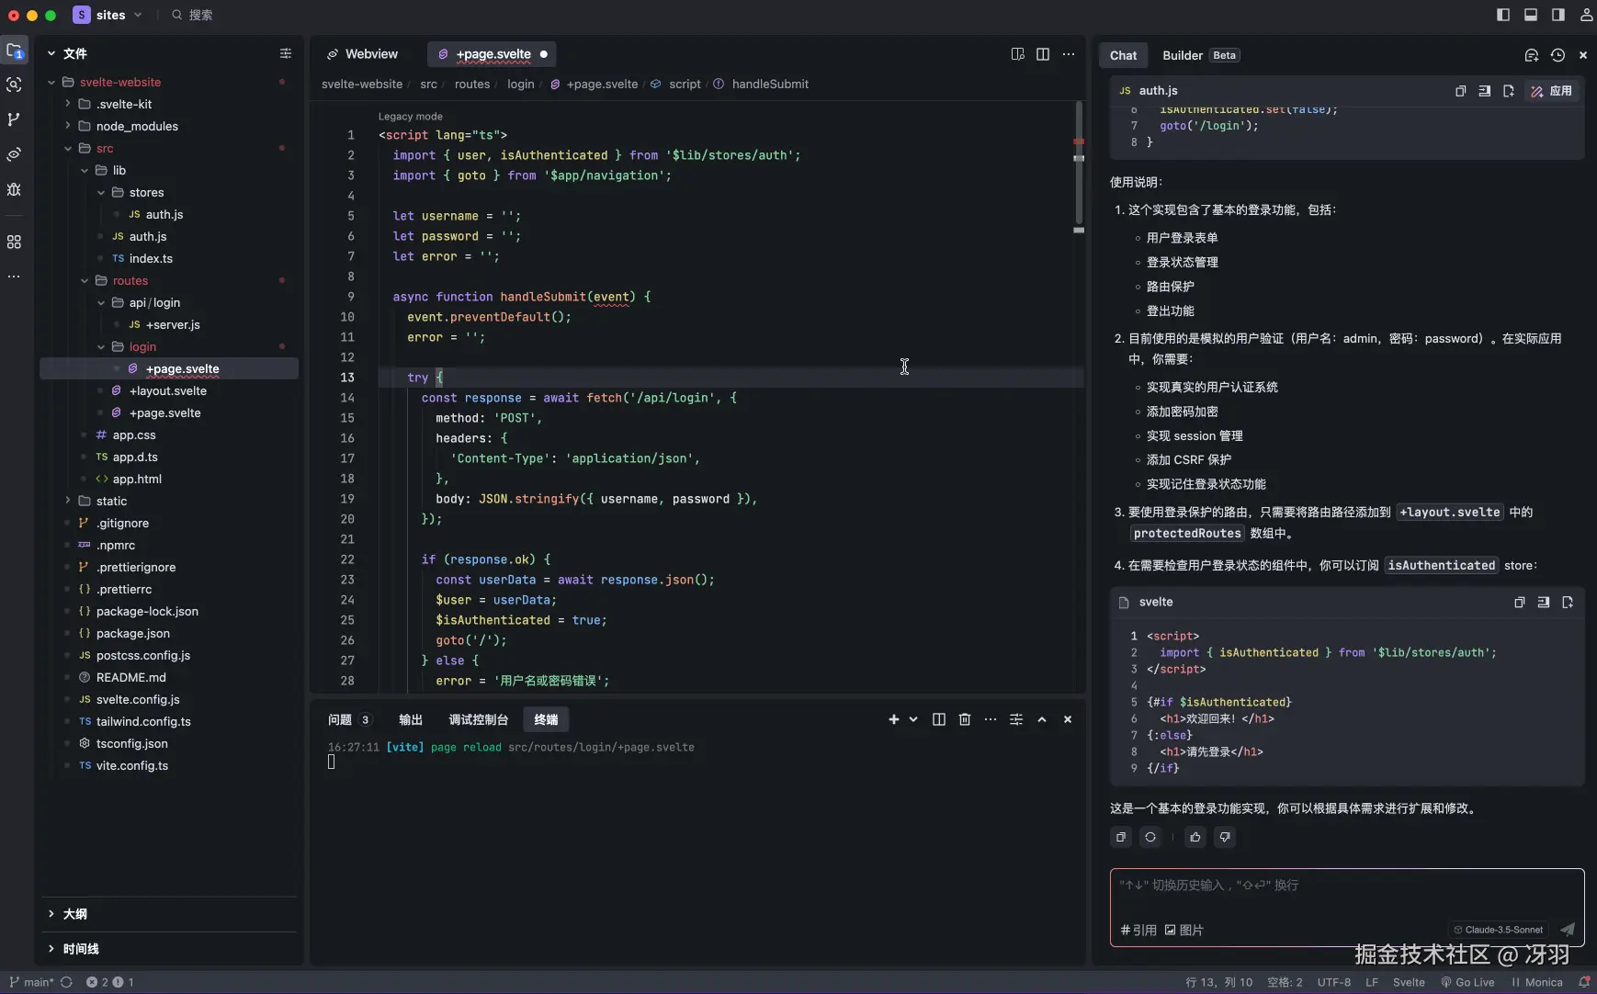
Task: Open +server.js in file tree
Action: coord(173,325)
